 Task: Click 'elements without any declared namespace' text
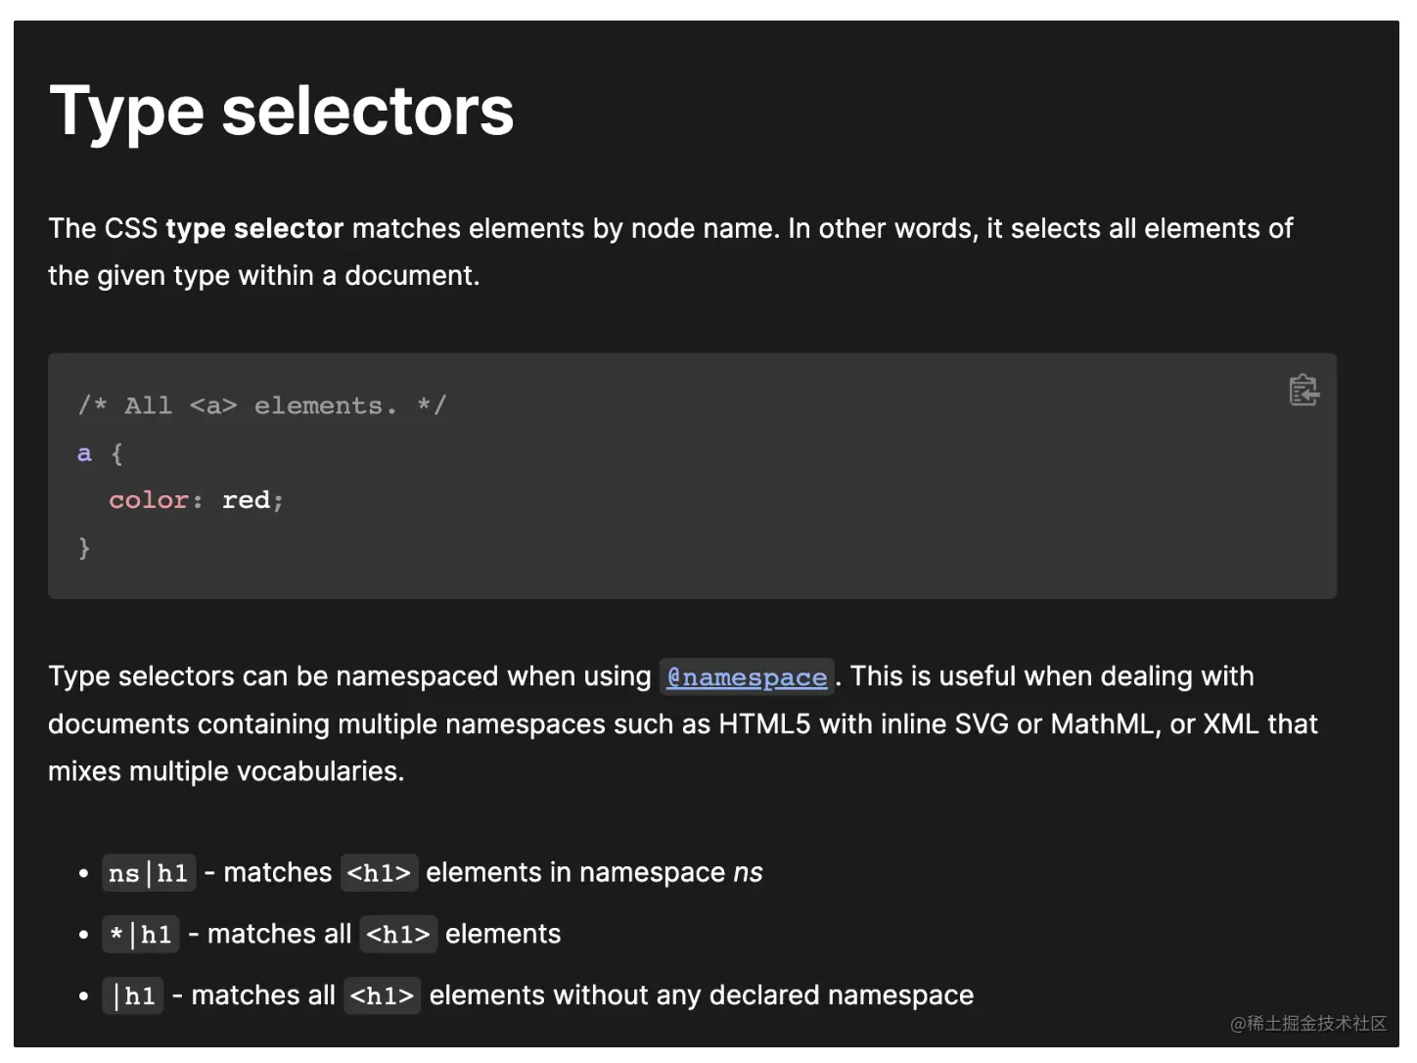point(702,995)
